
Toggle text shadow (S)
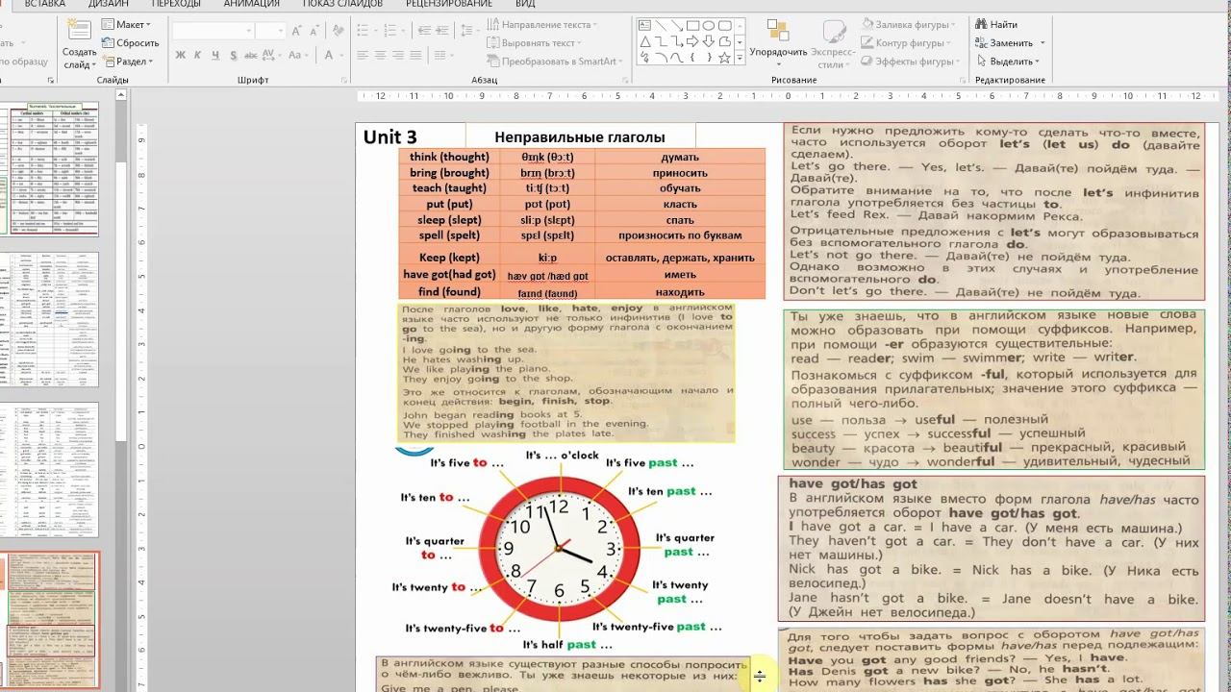pos(234,55)
